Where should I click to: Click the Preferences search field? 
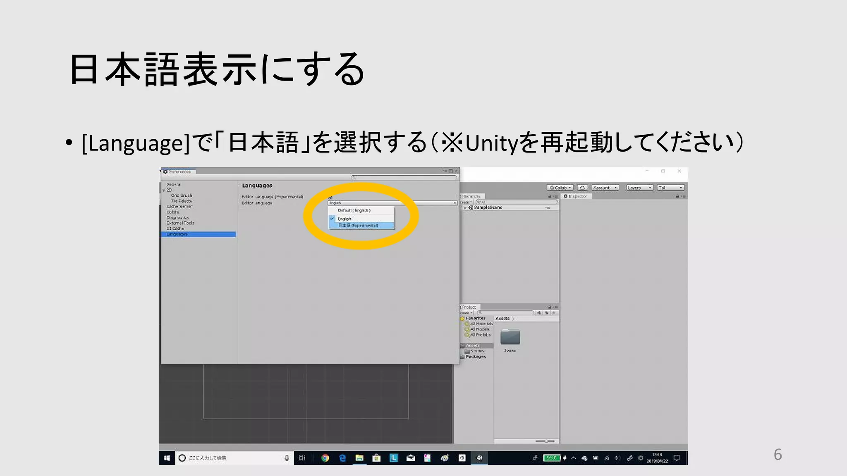(x=404, y=178)
